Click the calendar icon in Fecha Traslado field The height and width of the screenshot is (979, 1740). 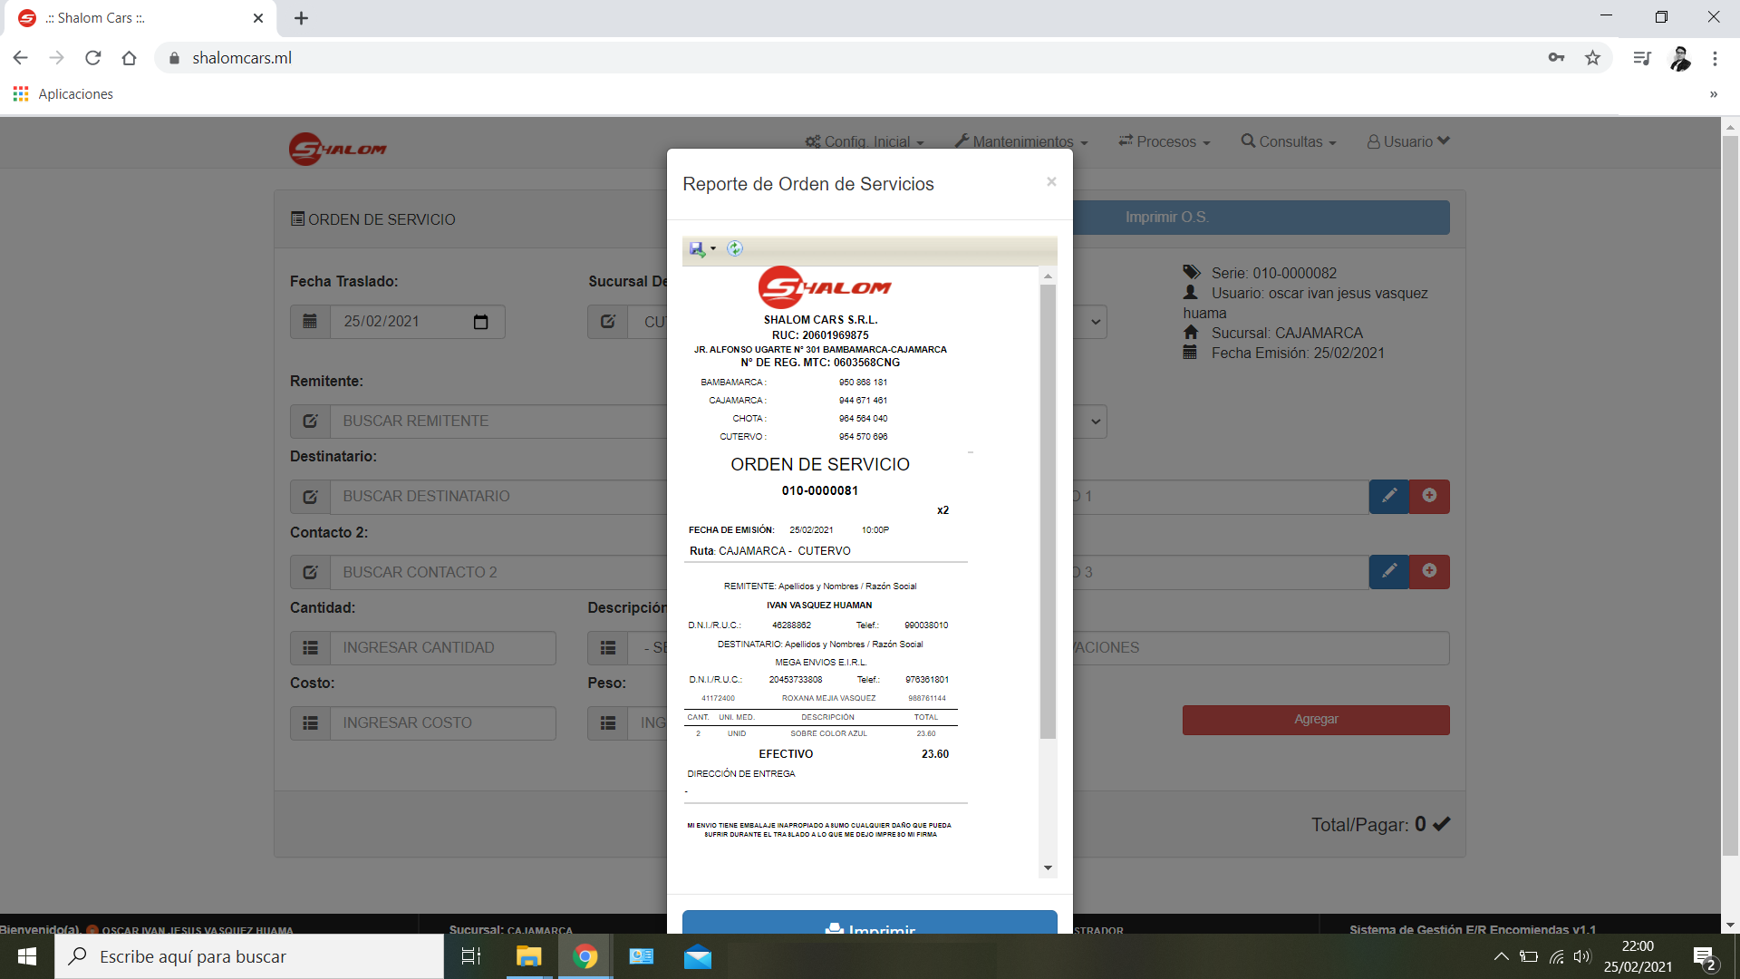(x=481, y=322)
